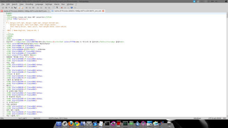Click the Cut toolbar icon

coord(27,8)
